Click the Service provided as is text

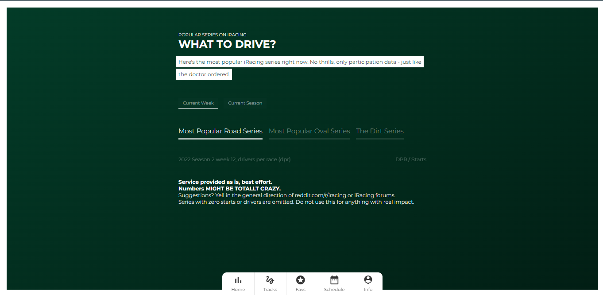(225, 182)
